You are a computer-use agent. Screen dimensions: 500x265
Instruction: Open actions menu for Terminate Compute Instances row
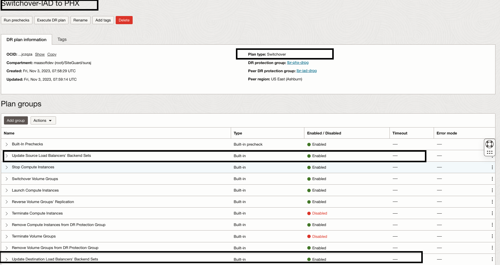[492, 213]
